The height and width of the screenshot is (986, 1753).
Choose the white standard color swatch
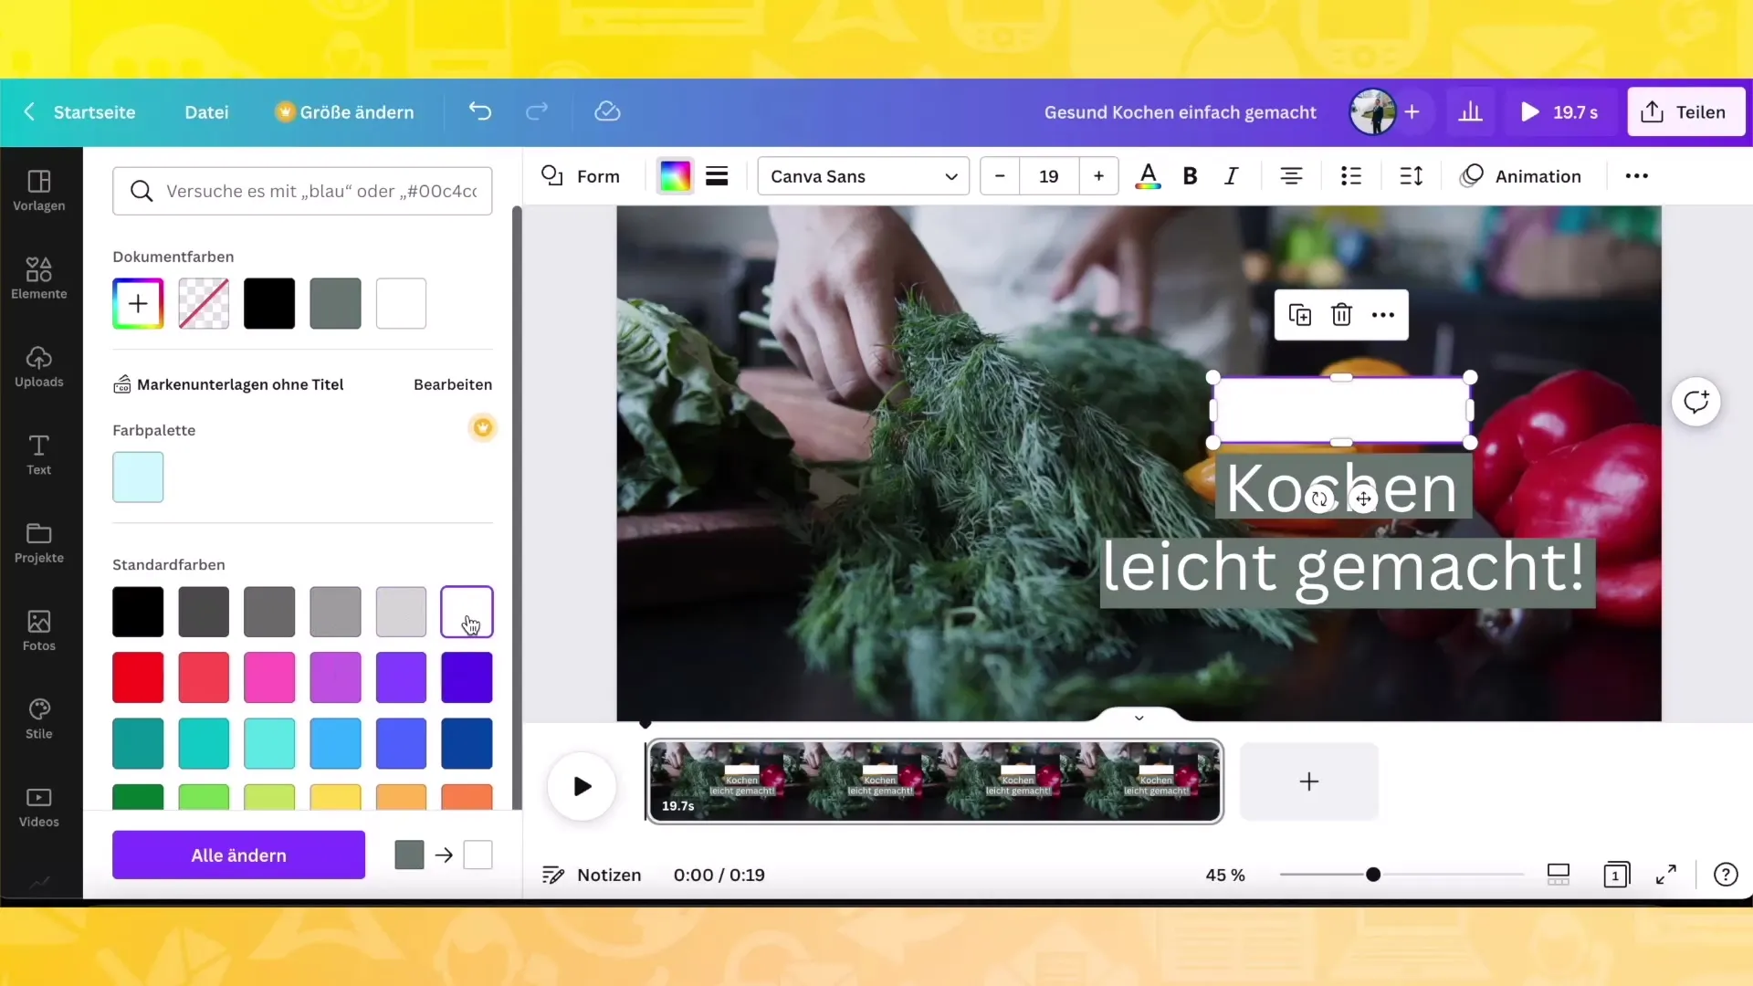click(467, 612)
